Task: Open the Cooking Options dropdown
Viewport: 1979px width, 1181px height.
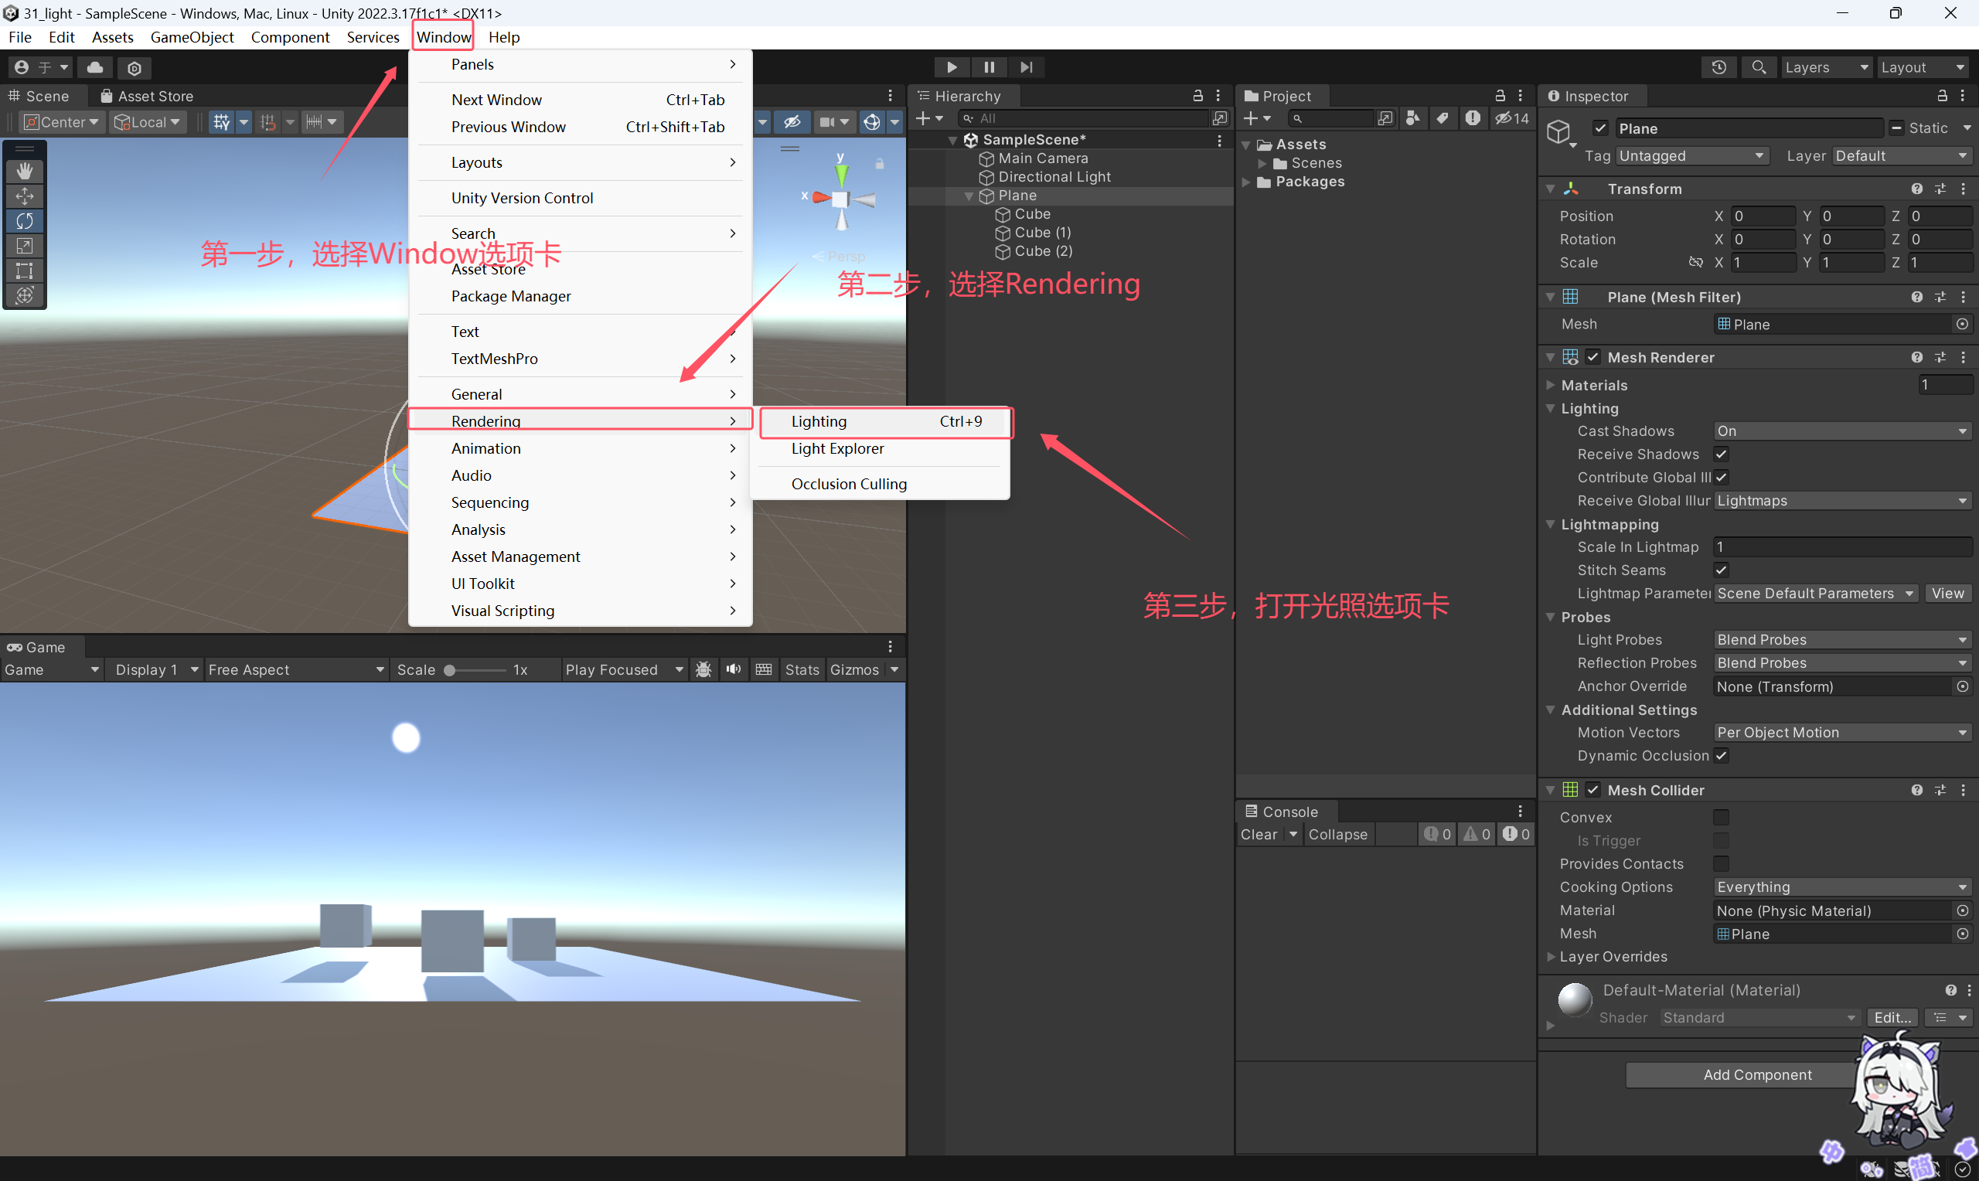Action: 1842,887
